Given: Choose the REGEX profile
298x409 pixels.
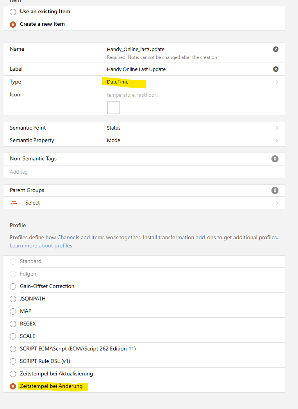Looking at the screenshot, I should 13,324.
